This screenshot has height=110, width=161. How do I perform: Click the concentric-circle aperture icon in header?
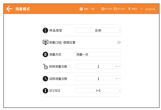tap(103, 9)
